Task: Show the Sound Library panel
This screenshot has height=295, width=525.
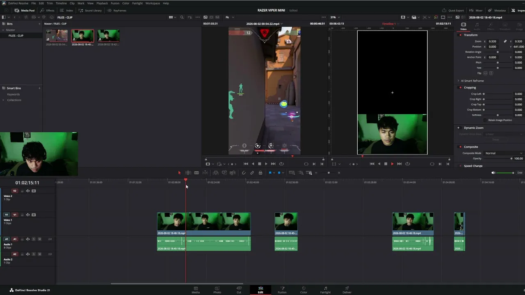Action: click(90, 10)
